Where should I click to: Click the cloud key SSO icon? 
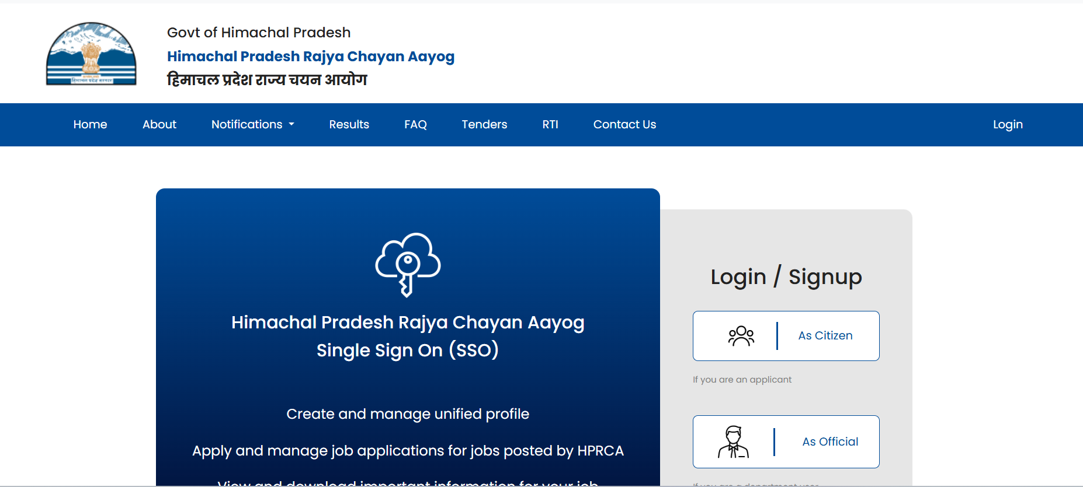[x=408, y=265]
